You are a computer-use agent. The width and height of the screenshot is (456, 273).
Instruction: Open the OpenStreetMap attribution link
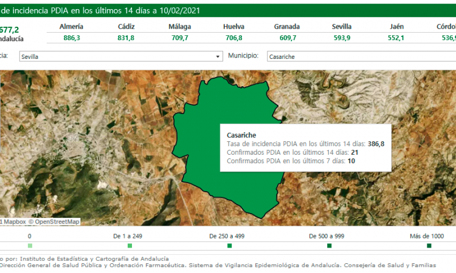(x=57, y=221)
